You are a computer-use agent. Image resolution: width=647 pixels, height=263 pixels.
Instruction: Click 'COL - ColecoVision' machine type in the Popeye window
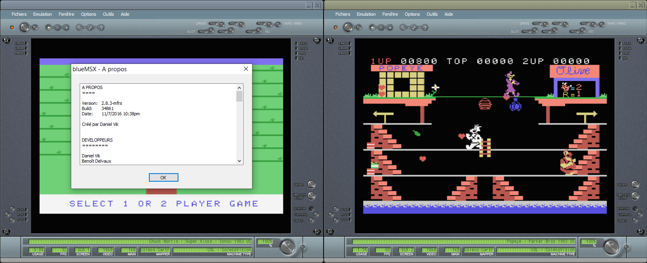click(x=553, y=250)
